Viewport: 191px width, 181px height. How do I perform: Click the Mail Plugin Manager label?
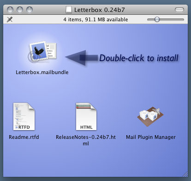coord(151,137)
